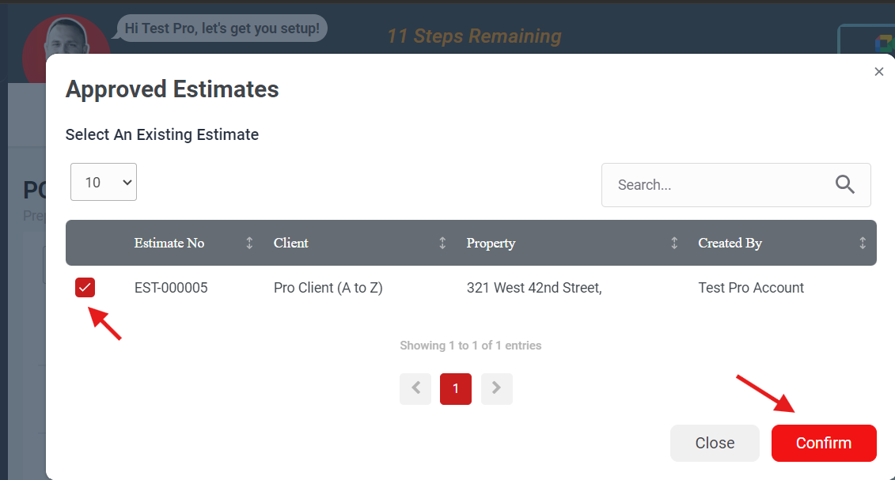895x480 pixels.
Task: Confirm the selected estimate
Action: click(x=823, y=443)
